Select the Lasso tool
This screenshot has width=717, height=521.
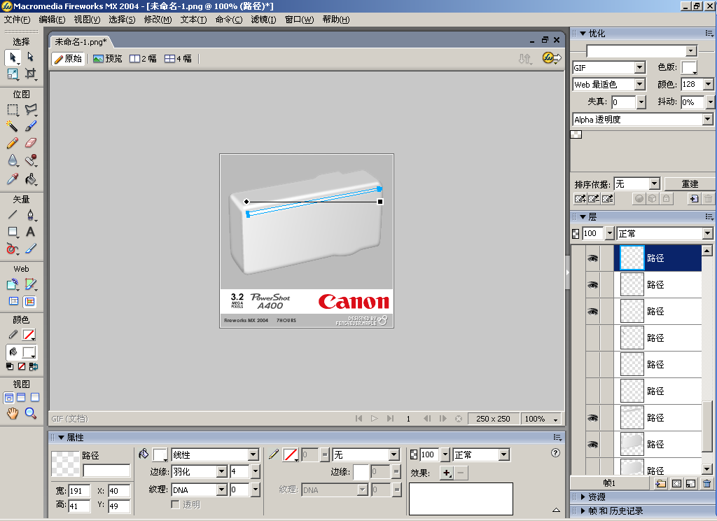click(x=31, y=110)
